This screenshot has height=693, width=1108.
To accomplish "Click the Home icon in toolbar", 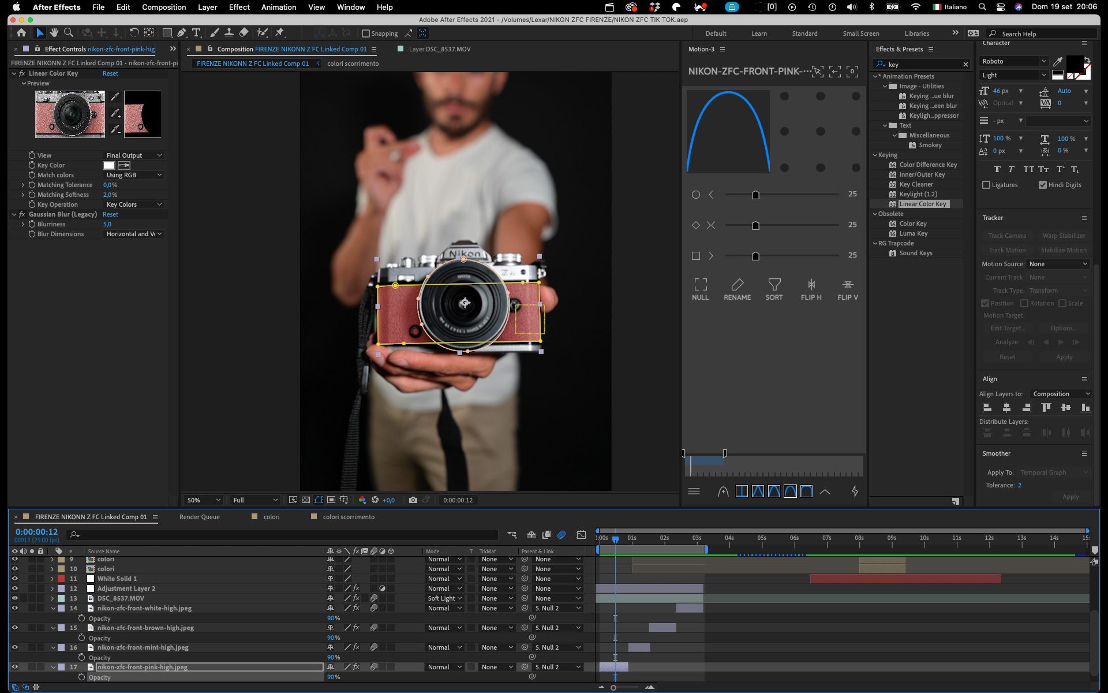I will [21, 33].
